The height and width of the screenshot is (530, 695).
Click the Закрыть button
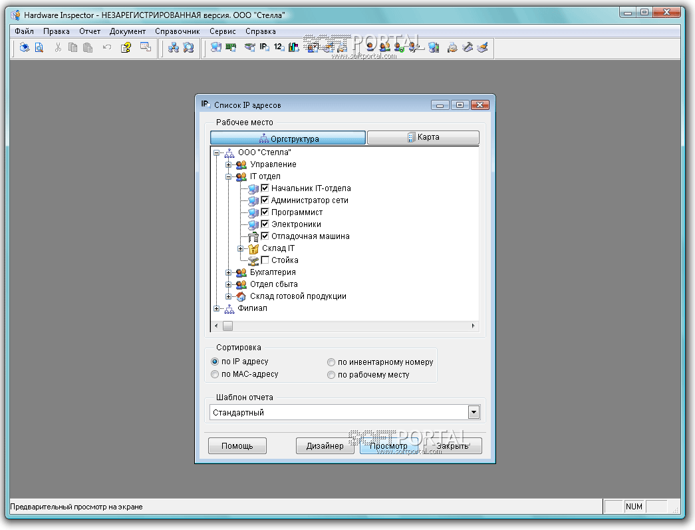click(x=452, y=445)
